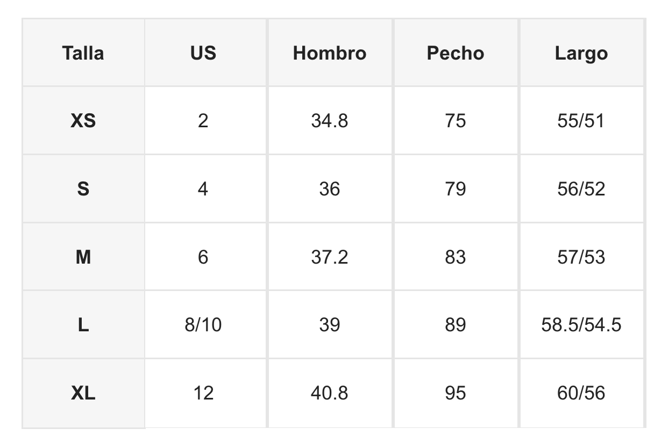Click the Hombro value 37.2
This screenshot has width=668, height=443.
(329, 257)
